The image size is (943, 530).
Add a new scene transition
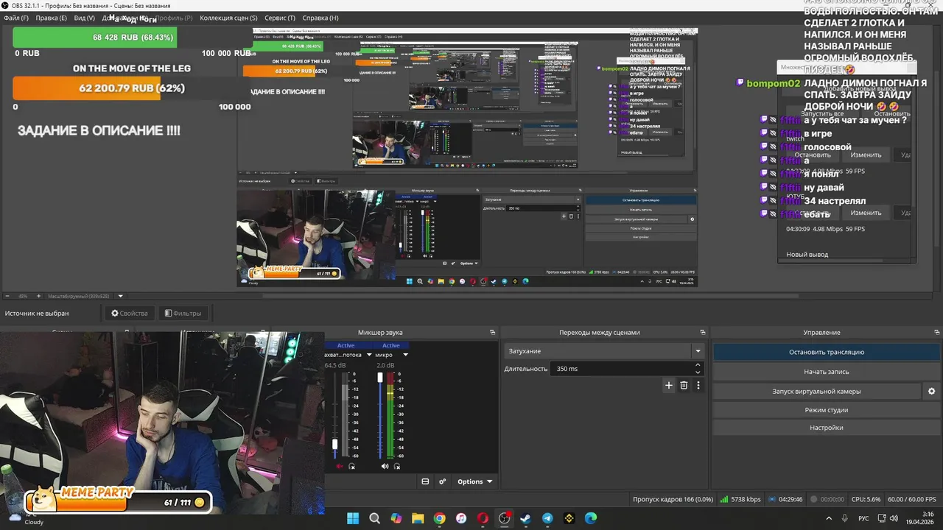669,385
